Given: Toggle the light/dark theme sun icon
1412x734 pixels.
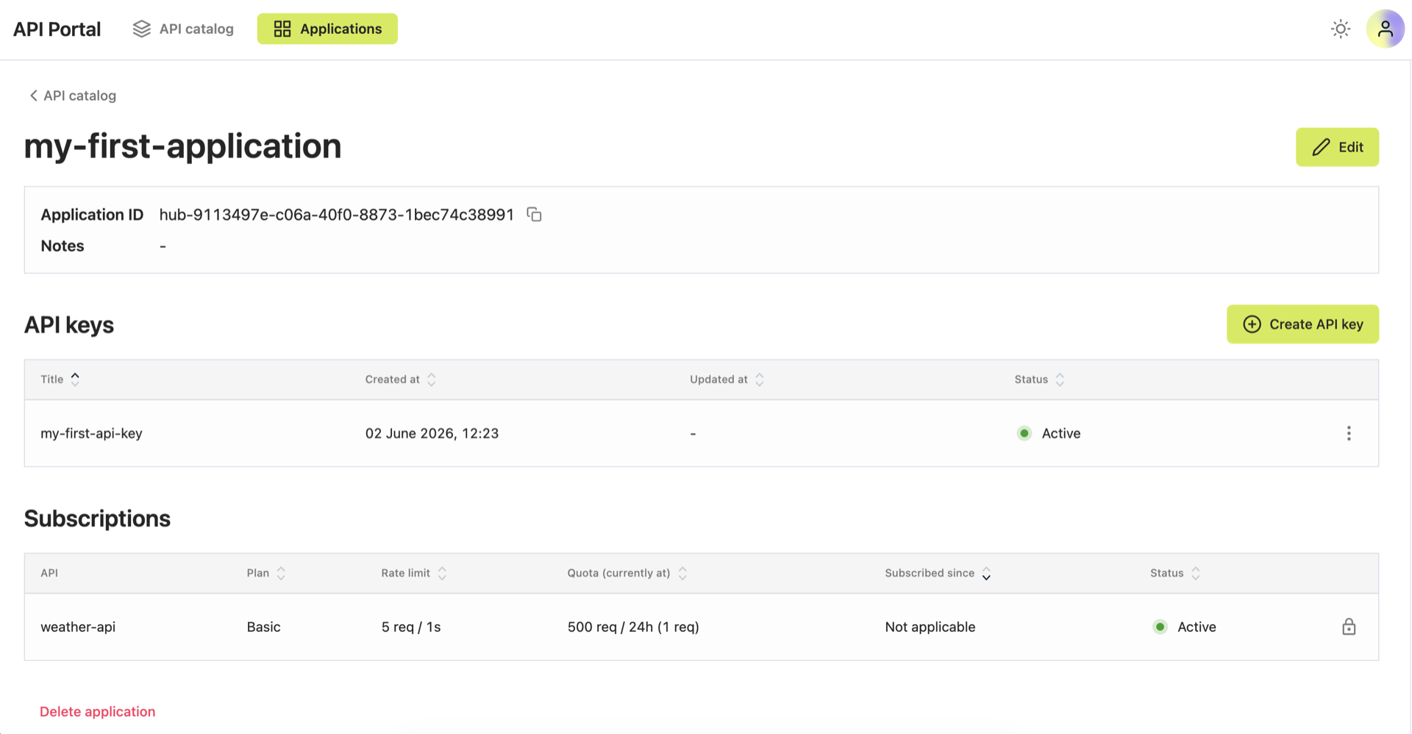Looking at the screenshot, I should [1341, 29].
